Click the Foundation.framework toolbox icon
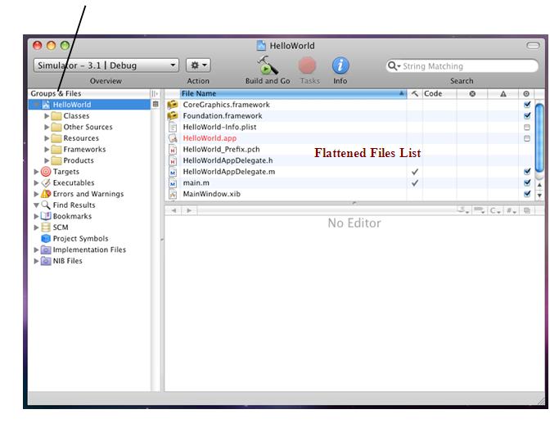550x423 pixels. [172, 115]
